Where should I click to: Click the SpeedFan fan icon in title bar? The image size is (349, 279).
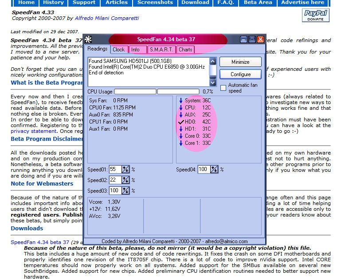coord(88,39)
